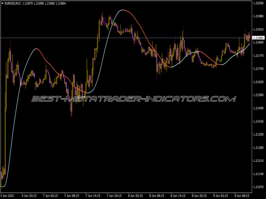The image size is (266, 199).
Task: Click the 1.21630 price scale label
Action: pos(258,82)
